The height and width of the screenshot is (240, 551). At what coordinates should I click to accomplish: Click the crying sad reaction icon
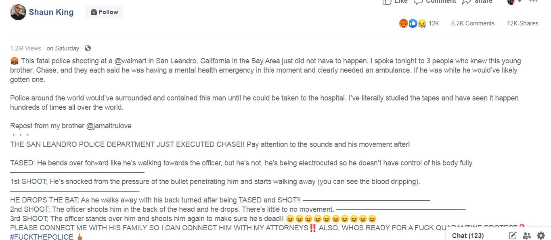(x=422, y=23)
